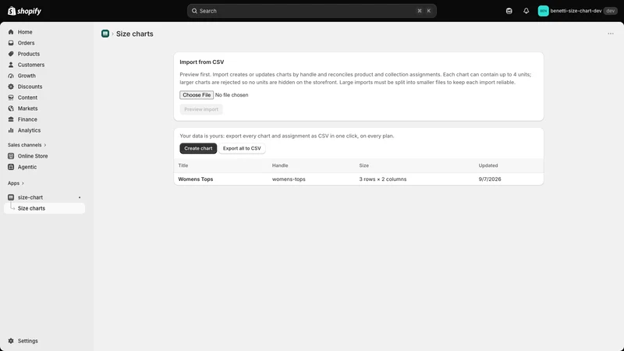This screenshot has height=351, width=624.
Task: Click 'No file chosen' text
Action: (x=232, y=95)
